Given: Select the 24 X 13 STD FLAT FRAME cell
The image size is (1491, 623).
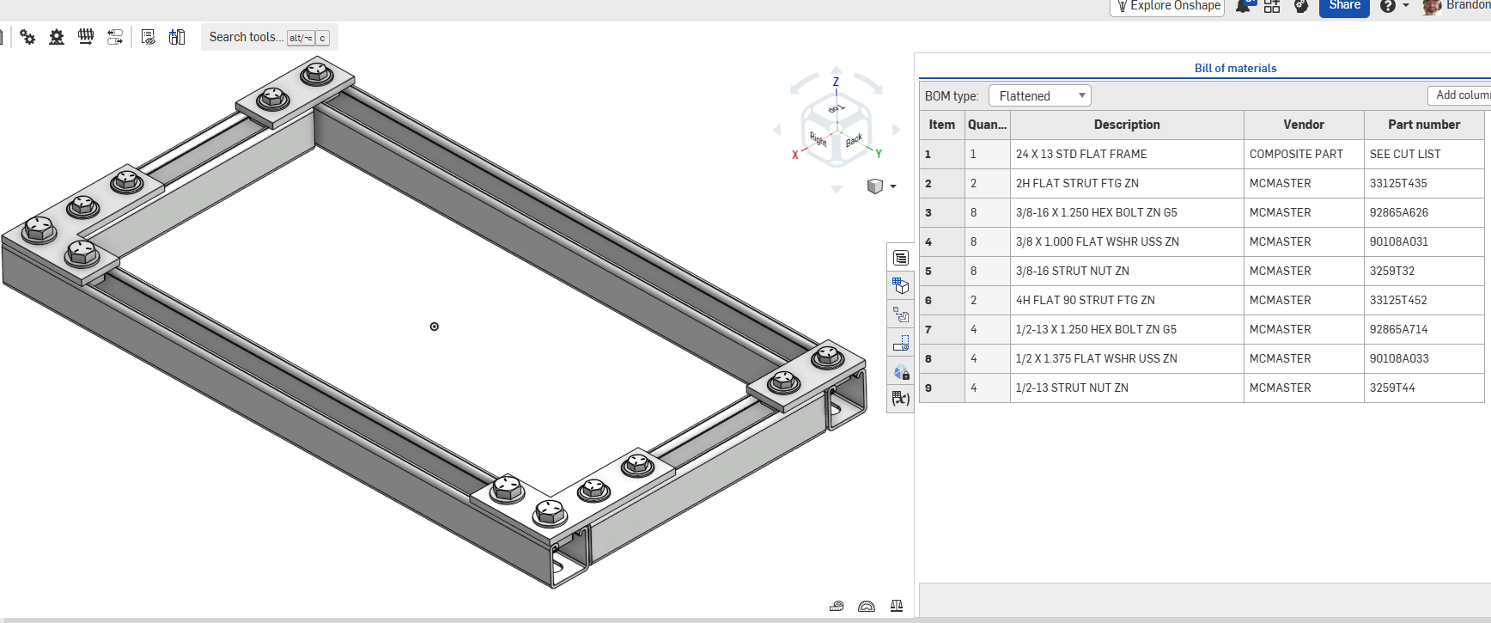Looking at the screenshot, I should tap(1127, 154).
